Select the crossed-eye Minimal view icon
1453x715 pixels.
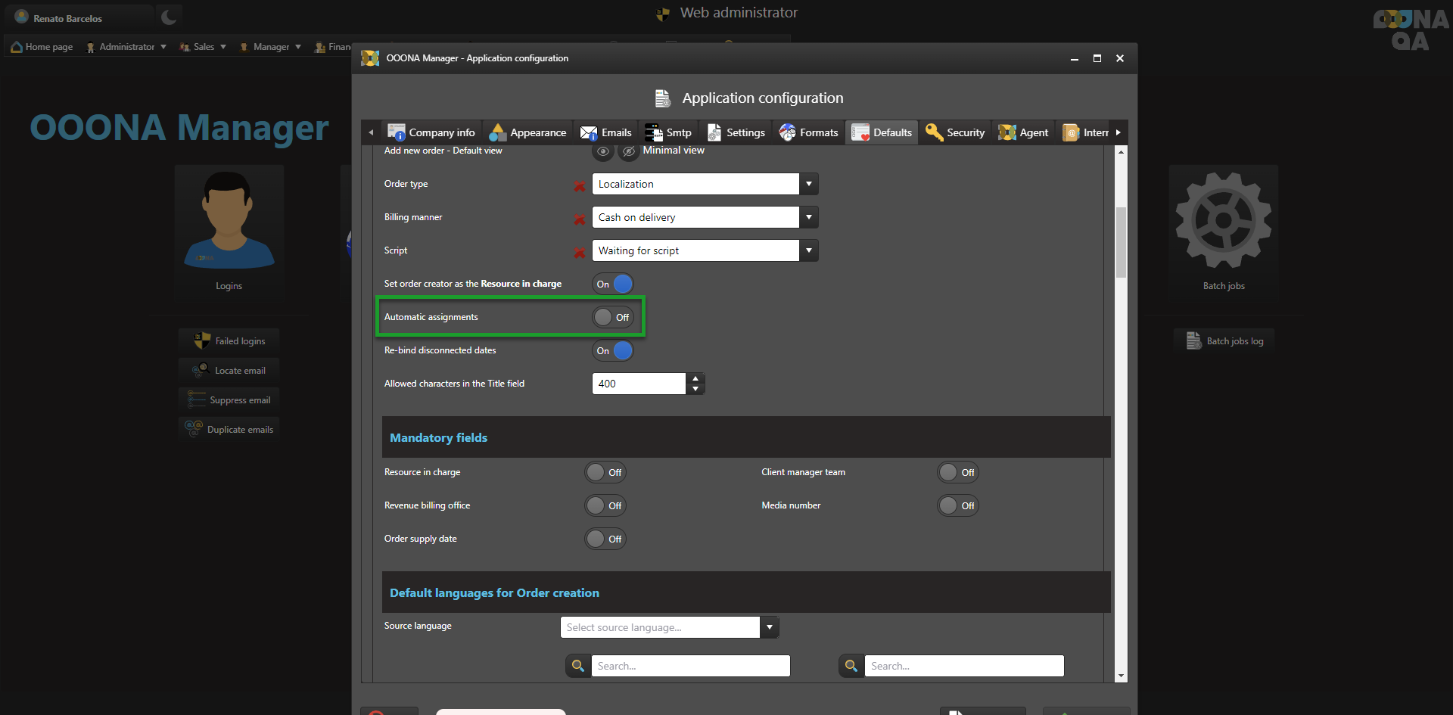coord(628,151)
